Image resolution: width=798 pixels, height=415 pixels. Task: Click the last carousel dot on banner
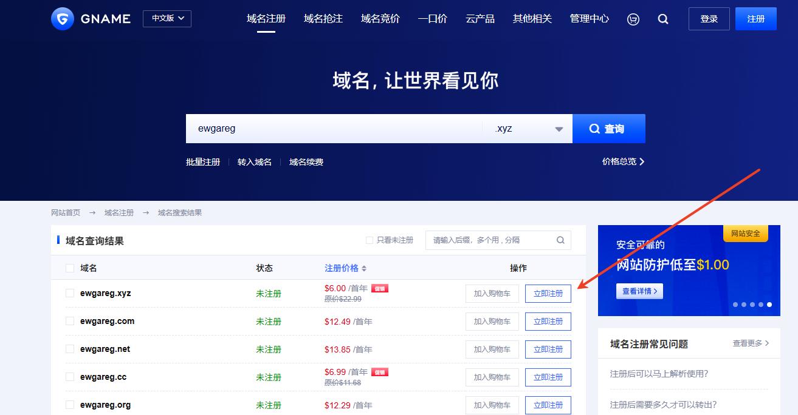coord(769,305)
